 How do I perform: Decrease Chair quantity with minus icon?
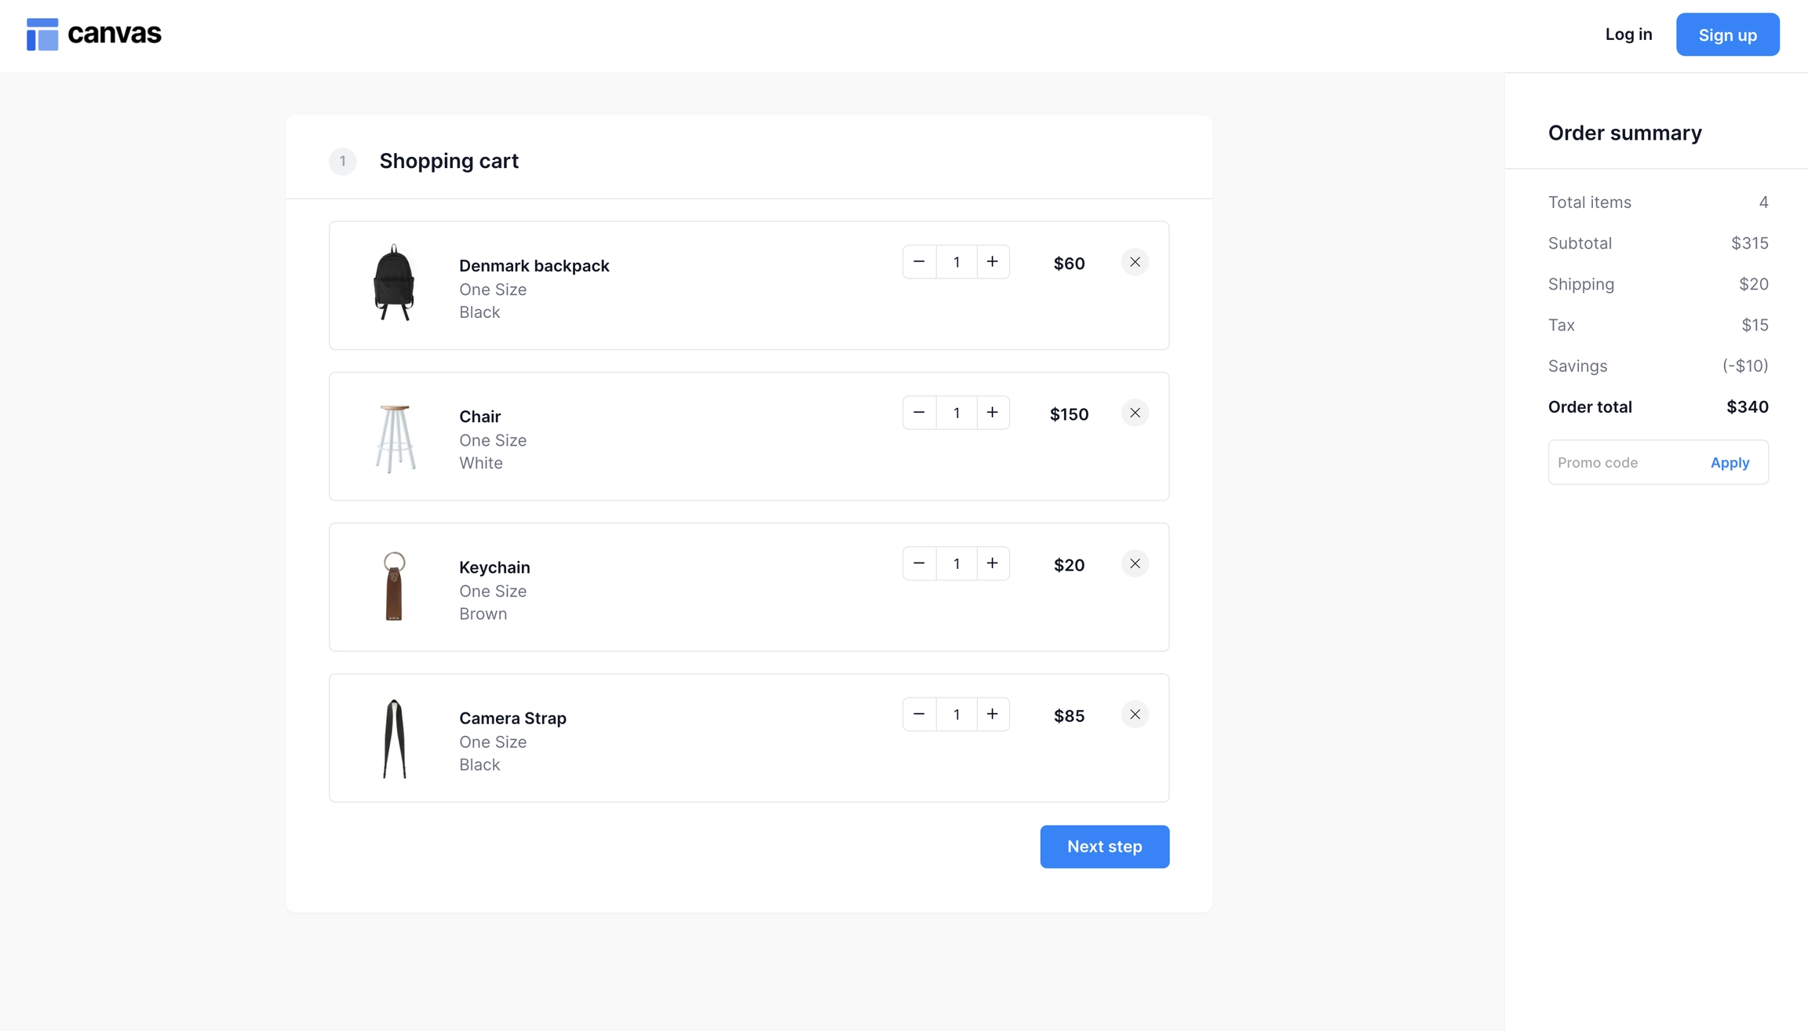pos(919,413)
